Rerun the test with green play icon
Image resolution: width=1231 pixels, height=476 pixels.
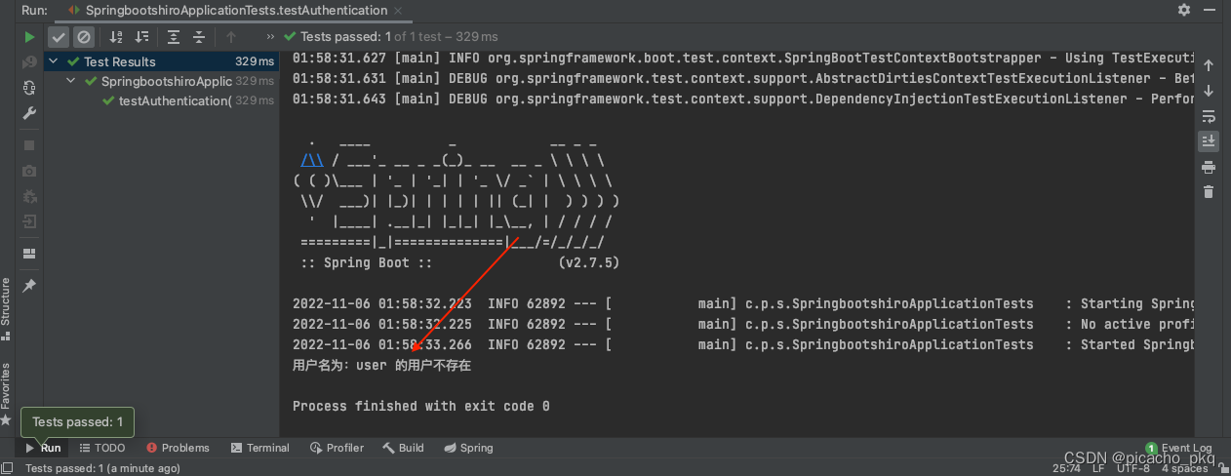click(x=29, y=37)
